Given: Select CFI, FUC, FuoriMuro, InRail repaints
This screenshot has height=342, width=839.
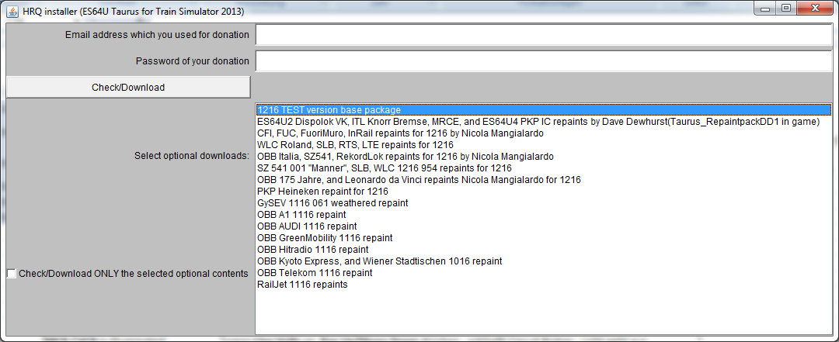Looking at the screenshot, I should (x=544, y=133).
